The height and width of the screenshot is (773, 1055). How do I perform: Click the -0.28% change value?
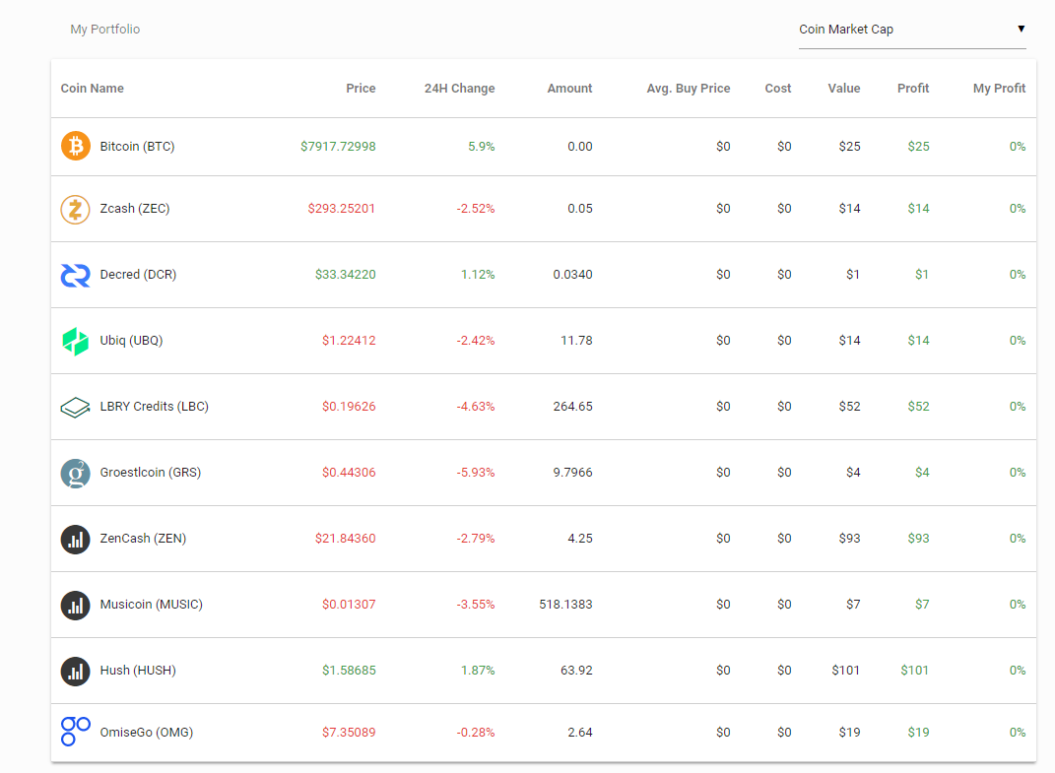[476, 732]
